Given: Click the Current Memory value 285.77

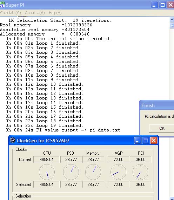Looking at the screenshot, I should (x=93, y=160).
